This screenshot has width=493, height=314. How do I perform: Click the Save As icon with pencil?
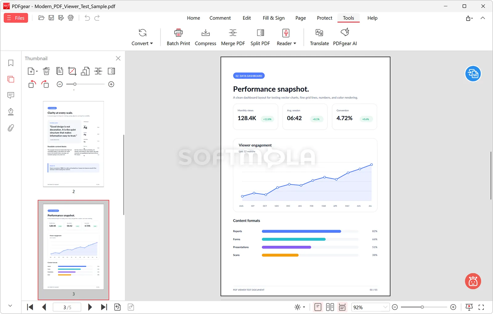click(x=61, y=18)
